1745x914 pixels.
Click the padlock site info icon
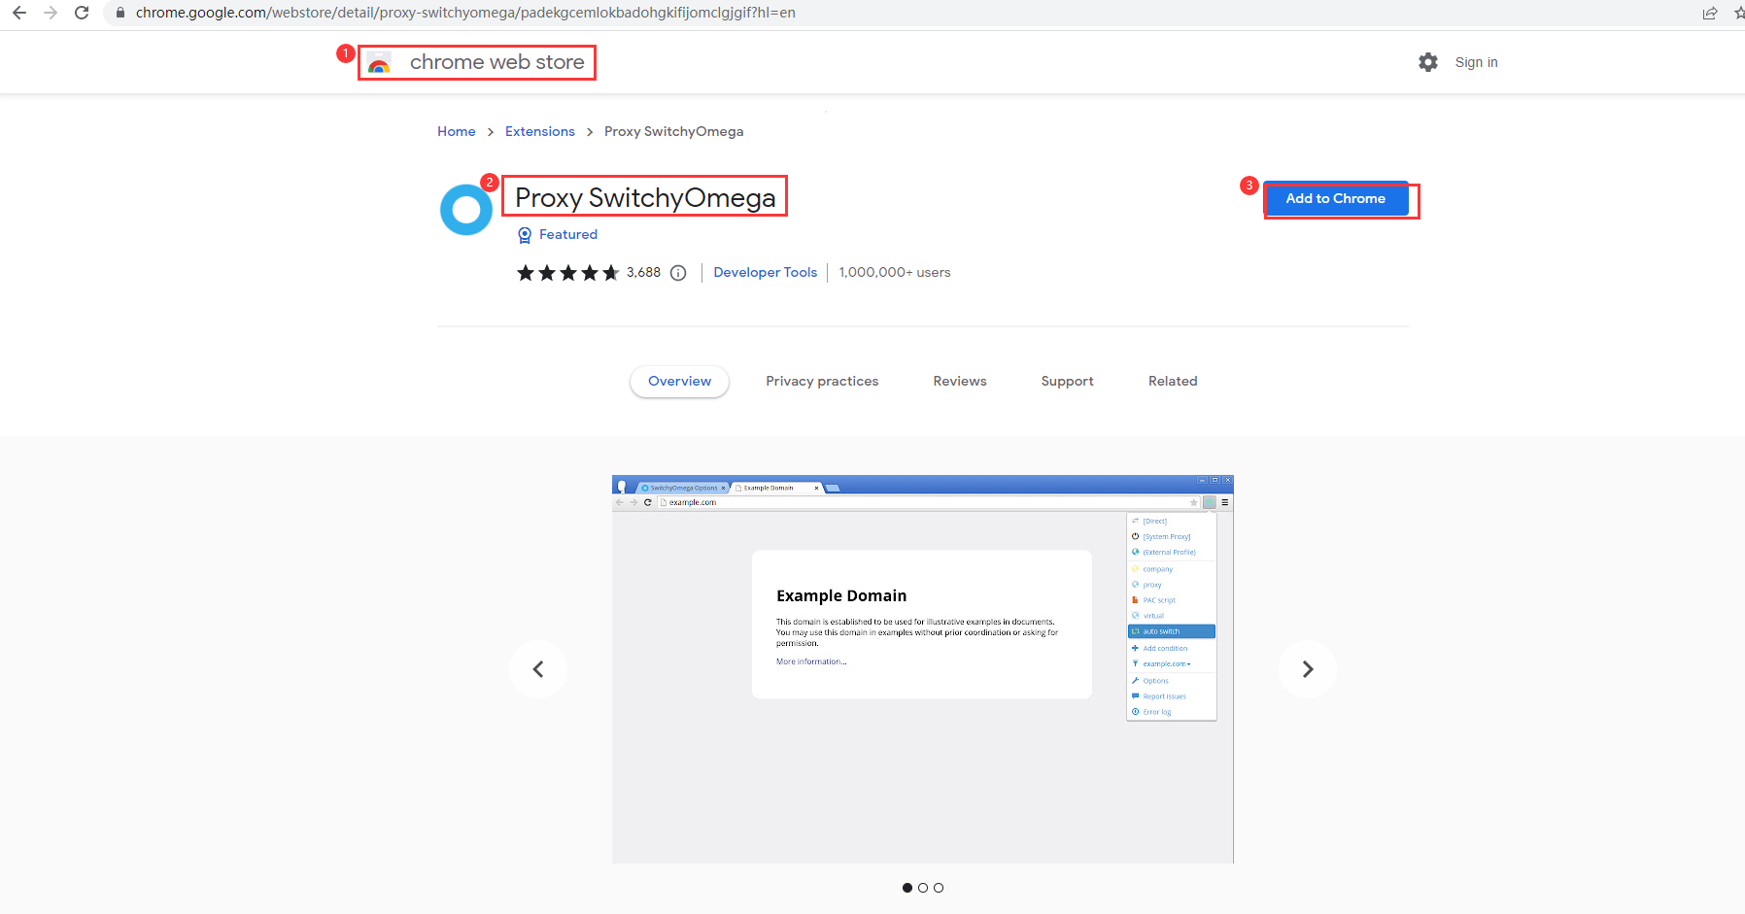[120, 13]
